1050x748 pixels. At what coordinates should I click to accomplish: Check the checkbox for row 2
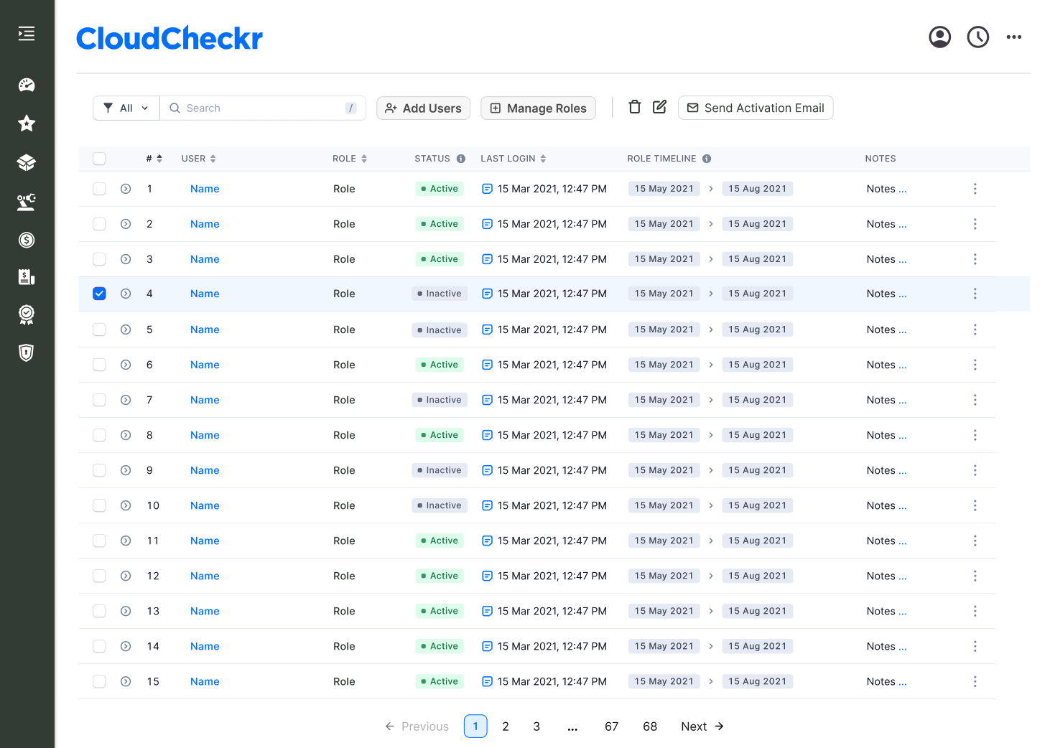click(99, 224)
